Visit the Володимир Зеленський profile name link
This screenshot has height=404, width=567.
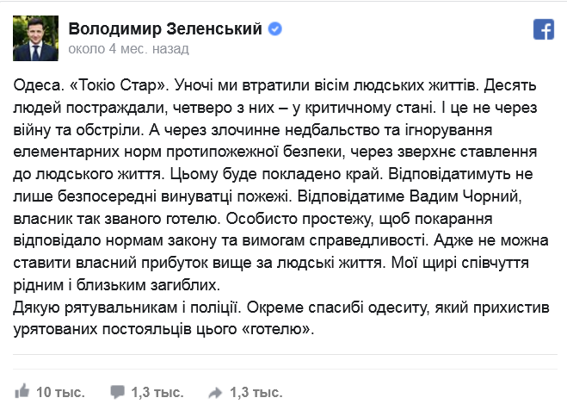coord(165,28)
